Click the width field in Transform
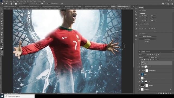This screenshot has height=98, width=174. [146, 16]
